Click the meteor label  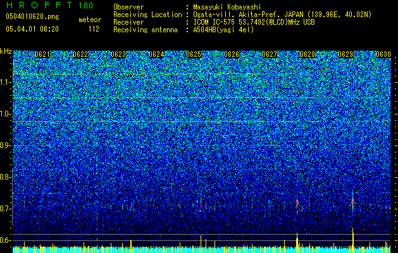[90, 20]
